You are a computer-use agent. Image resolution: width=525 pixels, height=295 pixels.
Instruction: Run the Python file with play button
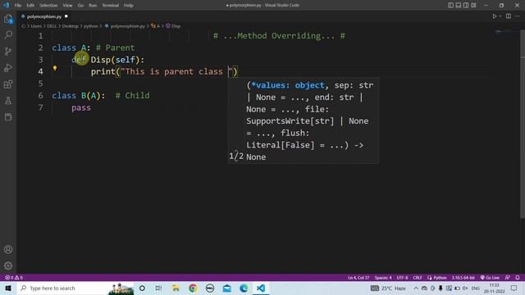494,16
